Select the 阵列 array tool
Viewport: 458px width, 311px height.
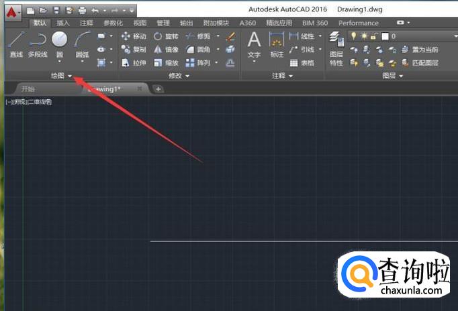click(198, 62)
